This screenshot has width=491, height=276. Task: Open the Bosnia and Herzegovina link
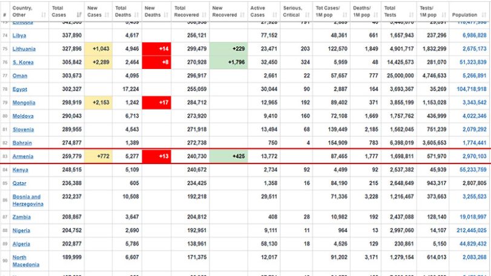point(28,200)
